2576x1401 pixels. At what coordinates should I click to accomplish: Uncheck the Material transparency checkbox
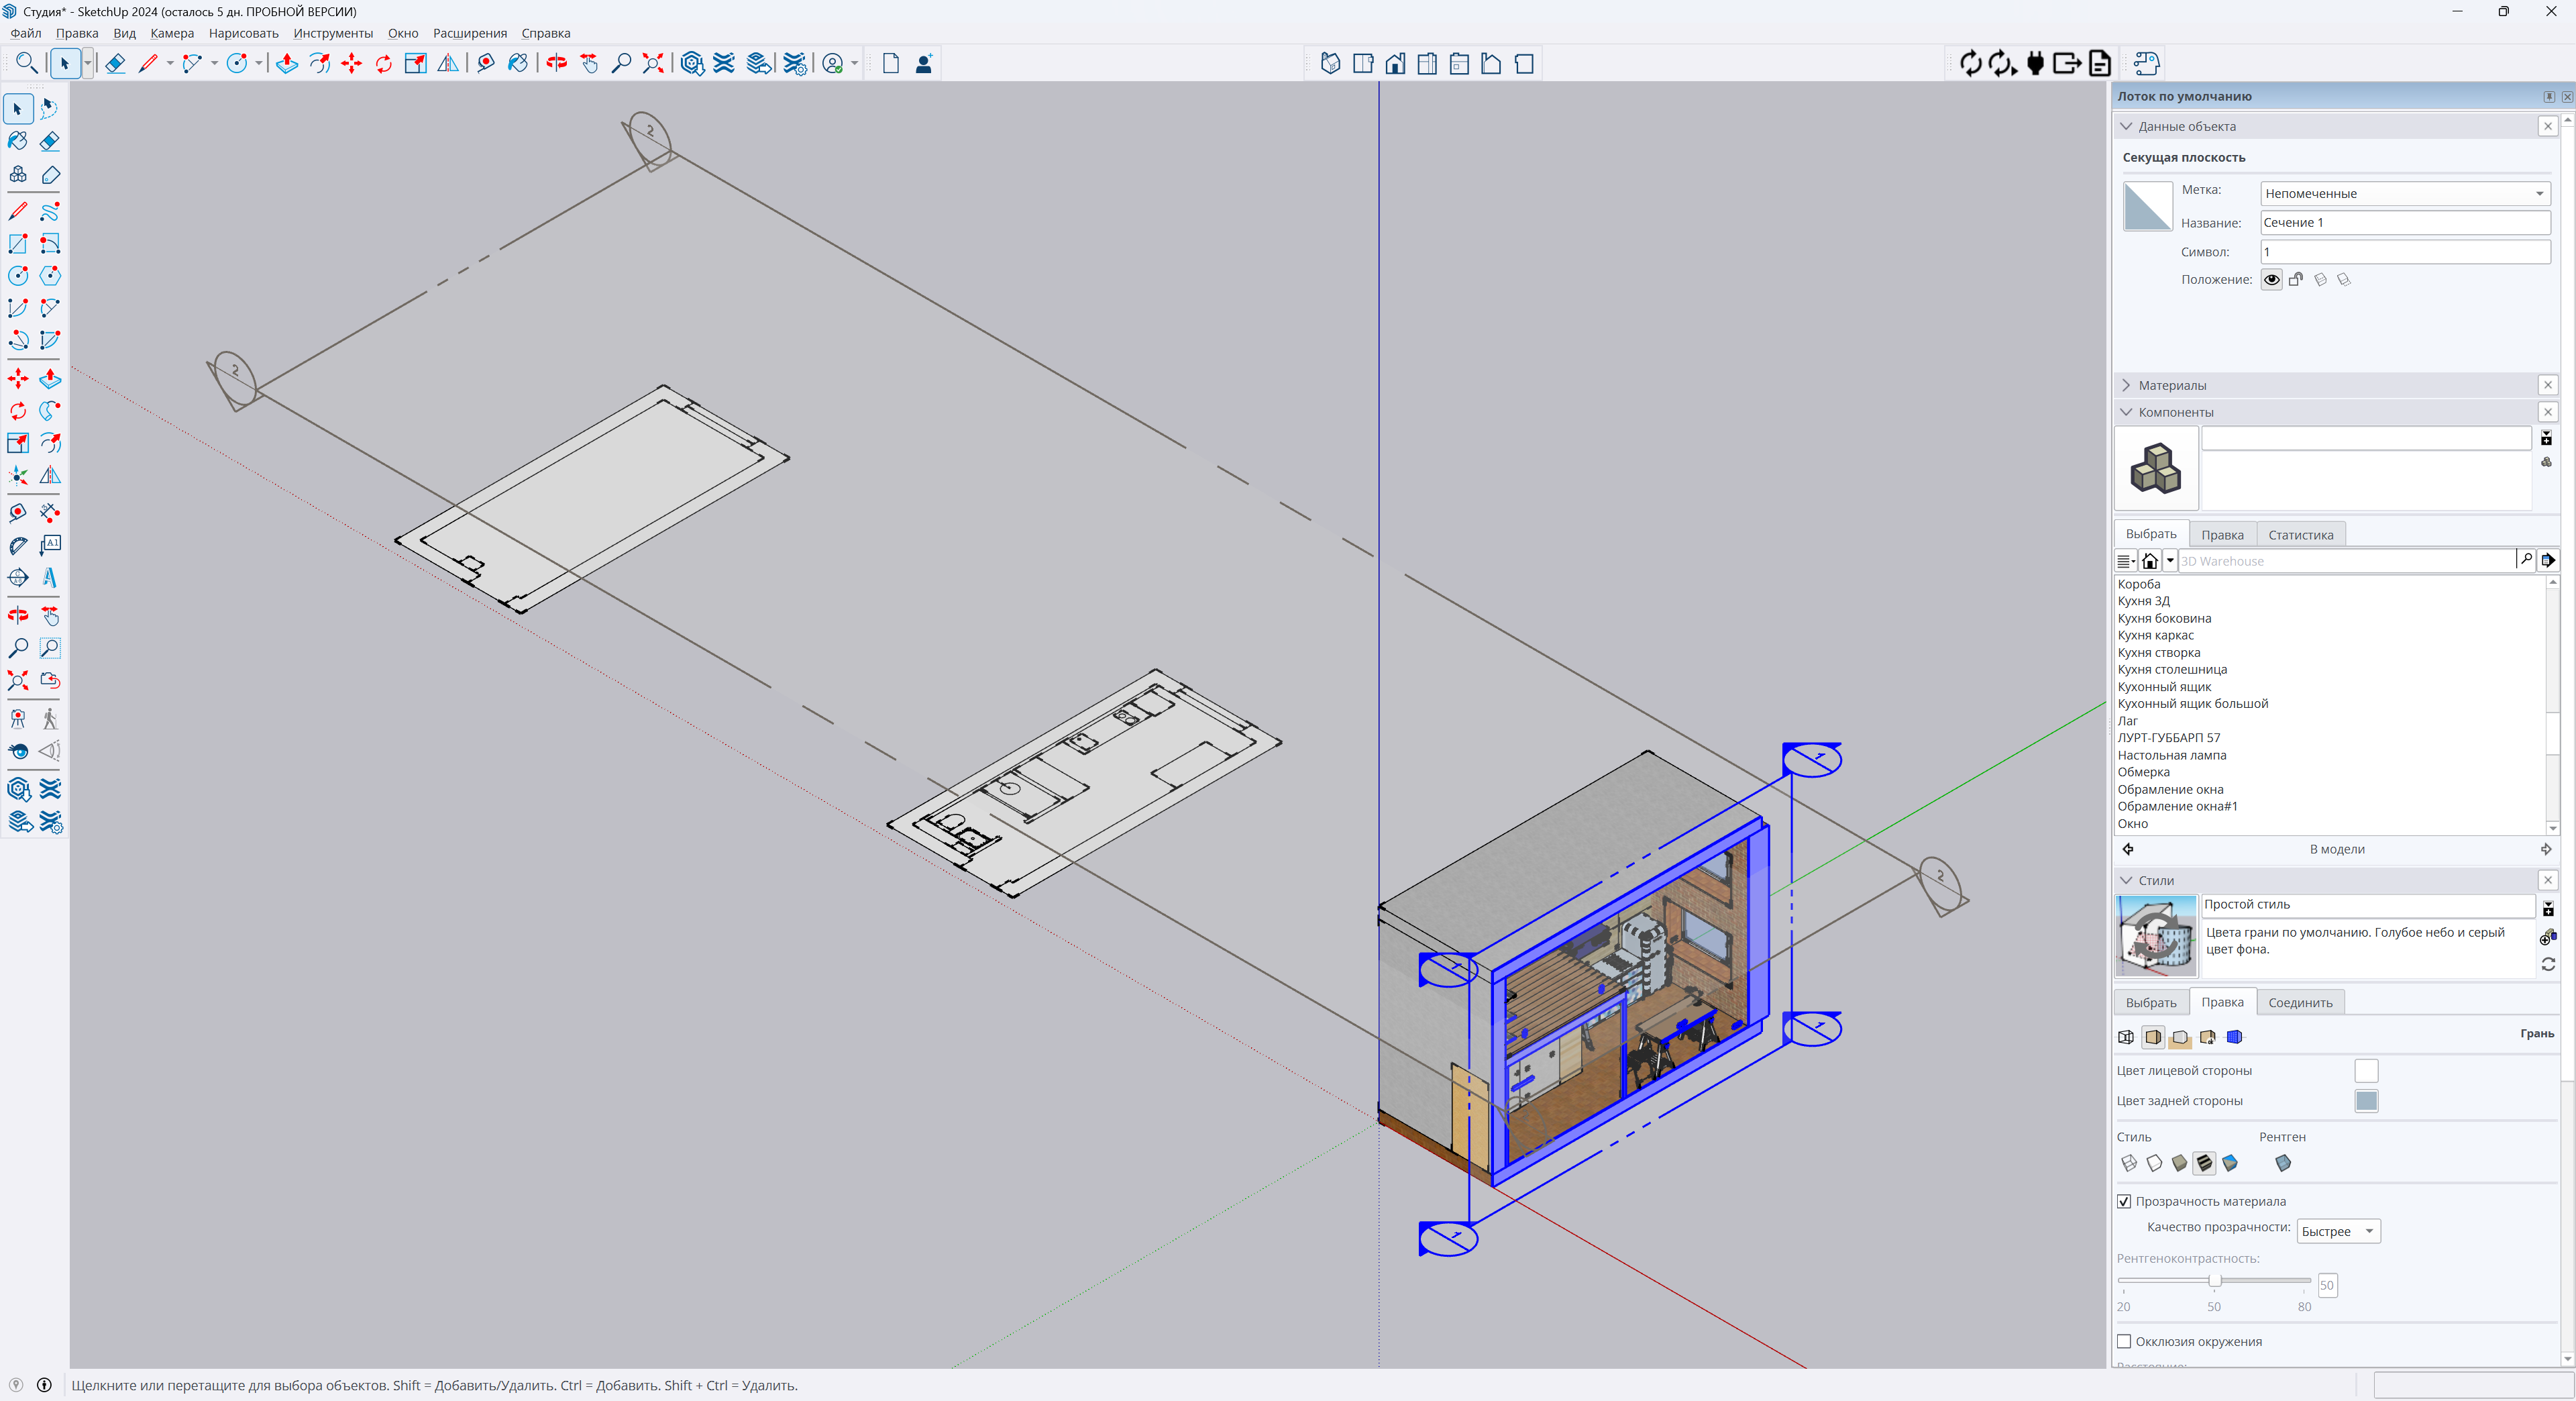pyautogui.click(x=2124, y=1202)
